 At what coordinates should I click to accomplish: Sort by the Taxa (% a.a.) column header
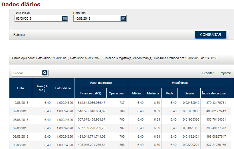click(42, 88)
